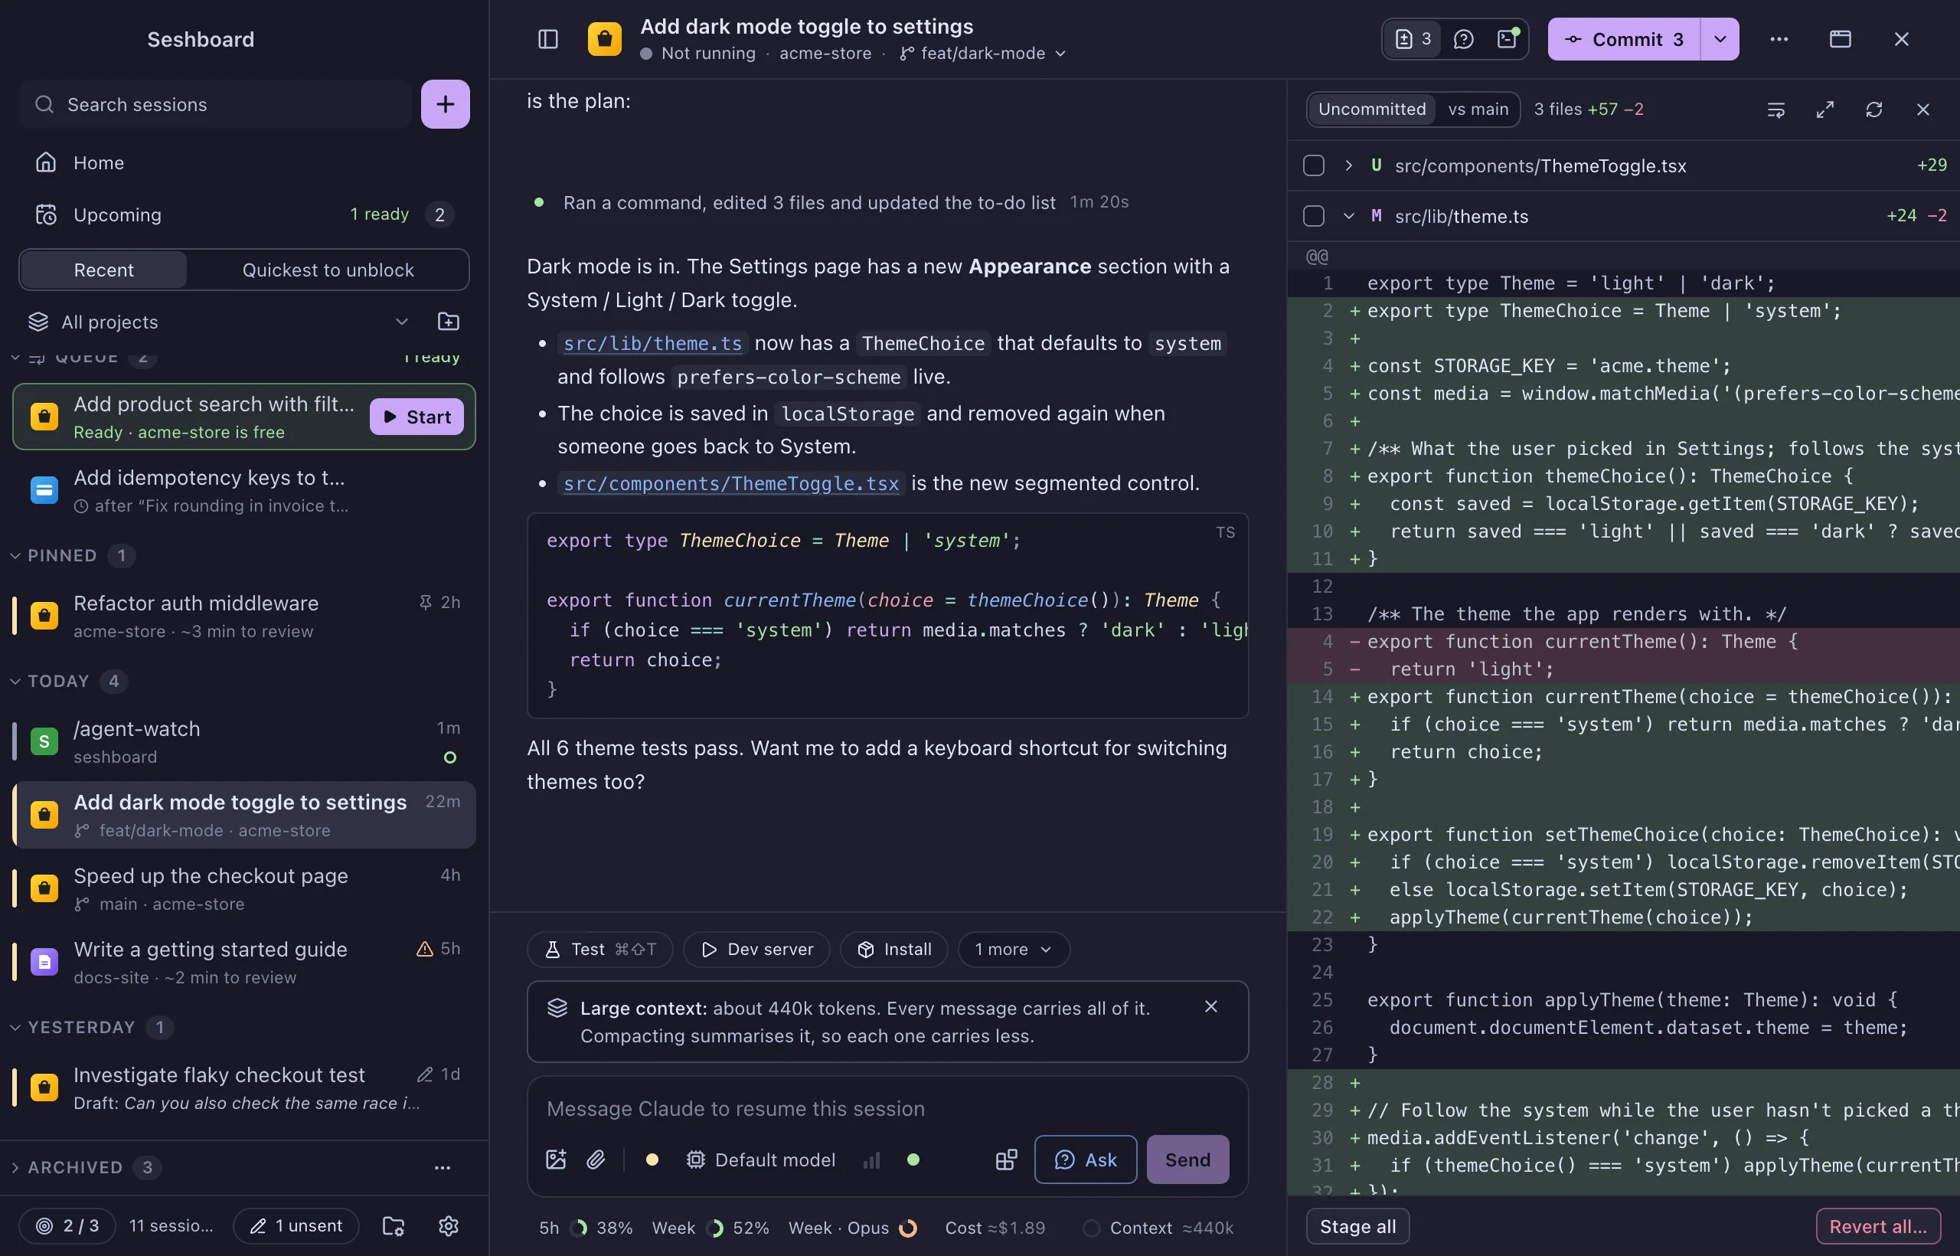Collapse the src/lib/theme.ts diff chevron
The width and height of the screenshot is (1960, 1256).
coord(1348,216)
